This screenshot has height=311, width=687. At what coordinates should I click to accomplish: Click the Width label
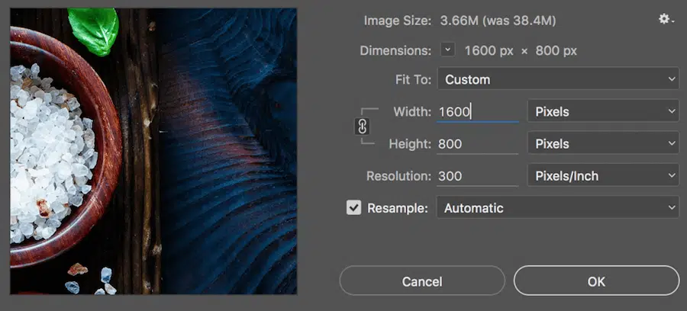(x=412, y=111)
